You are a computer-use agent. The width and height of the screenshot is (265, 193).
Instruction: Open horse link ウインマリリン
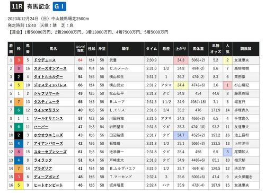[47, 110]
